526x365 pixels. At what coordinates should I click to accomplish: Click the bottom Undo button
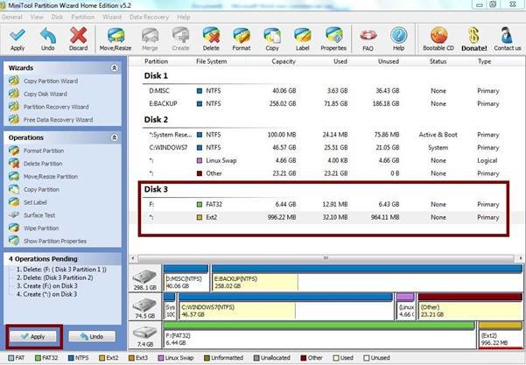click(92, 336)
